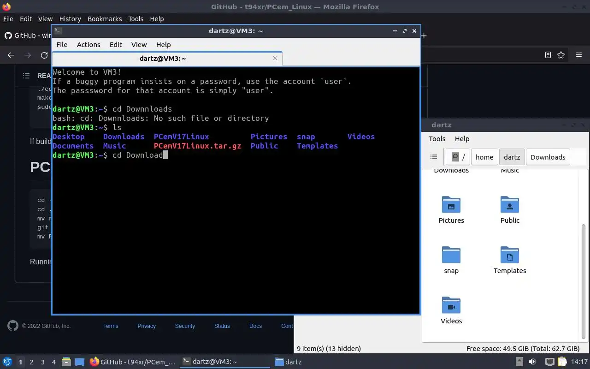590x369 pixels.
Task: Click the GitHub logo in footer
Action: (13, 326)
